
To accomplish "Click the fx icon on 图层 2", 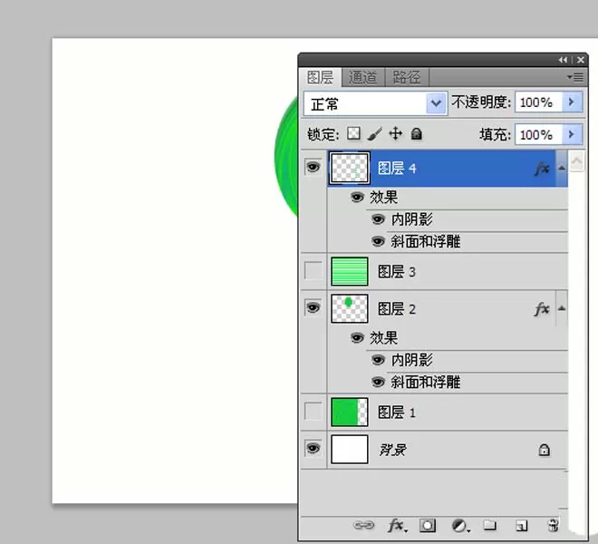I will pos(542,308).
